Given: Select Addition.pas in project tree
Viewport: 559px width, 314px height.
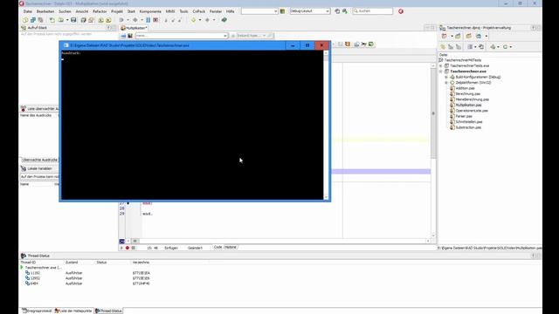Looking at the screenshot, I should pyautogui.click(x=465, y=88).
